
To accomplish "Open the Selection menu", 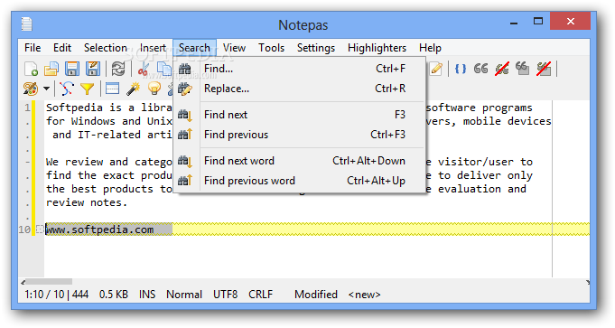I will [106, 48].
